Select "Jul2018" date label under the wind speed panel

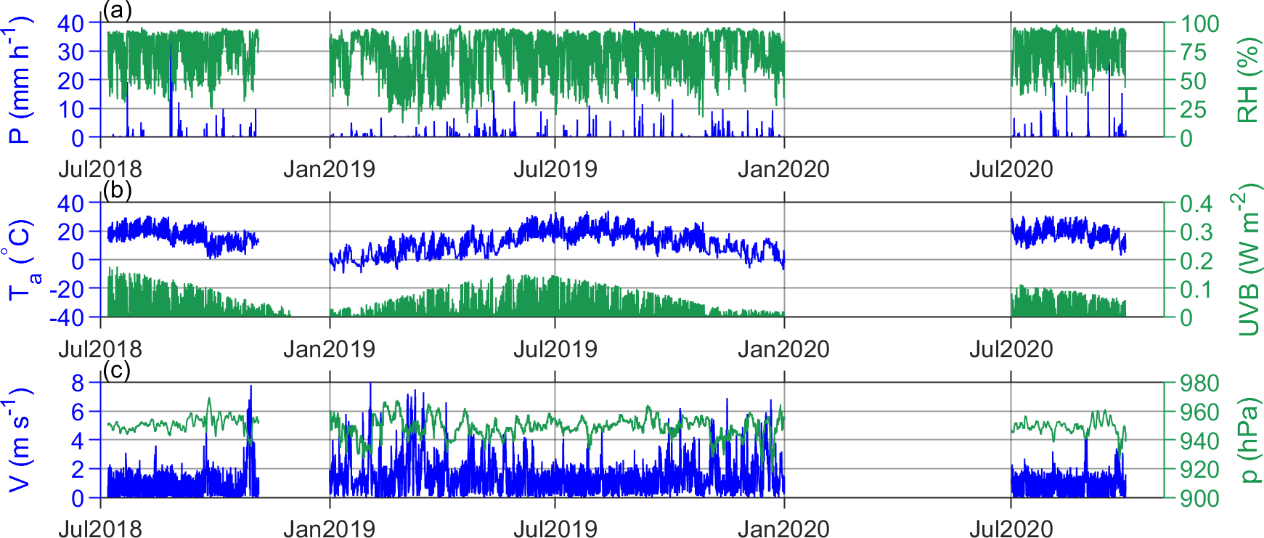(100, 529)
